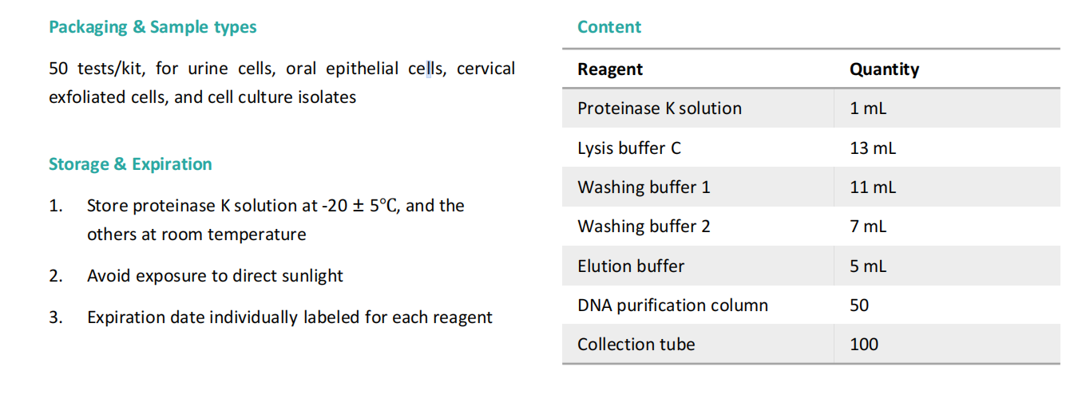Click the 'Store proteinase K solution' line
The image size is (1082, 406).
point(275,206)
